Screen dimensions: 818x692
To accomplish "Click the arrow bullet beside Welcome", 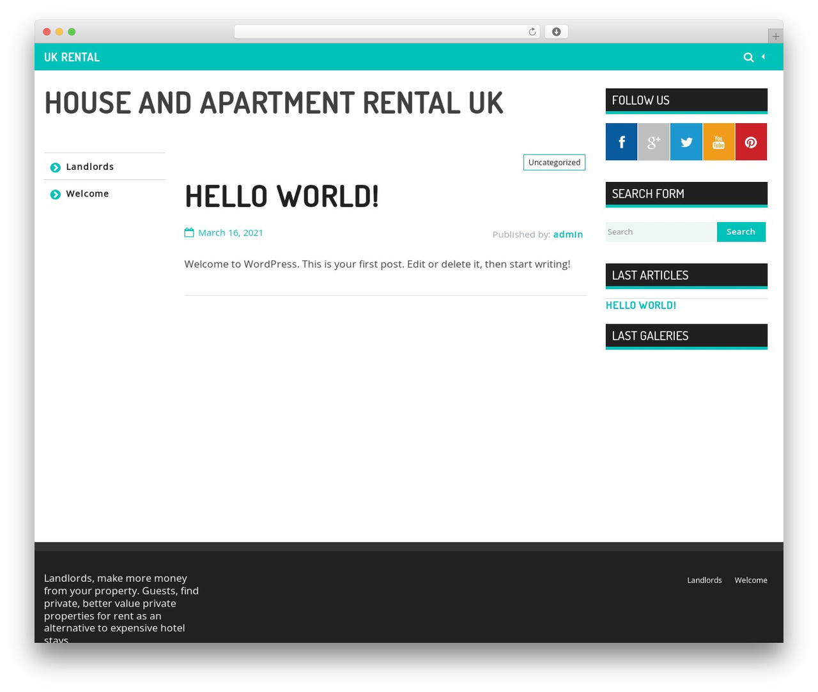I will pos(56,194).
